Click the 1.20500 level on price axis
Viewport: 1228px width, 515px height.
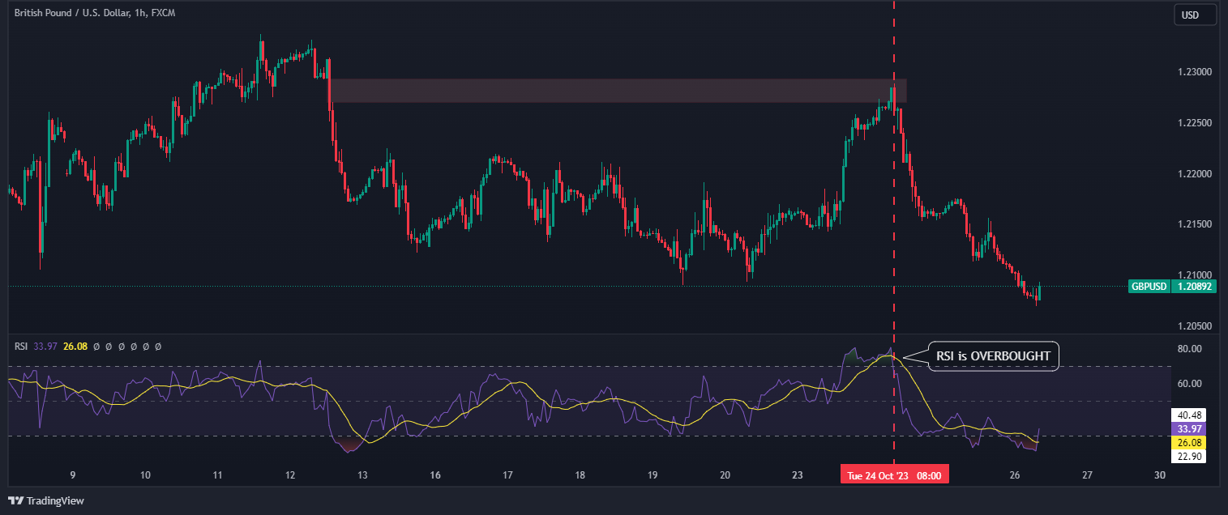coord(1195,326)
